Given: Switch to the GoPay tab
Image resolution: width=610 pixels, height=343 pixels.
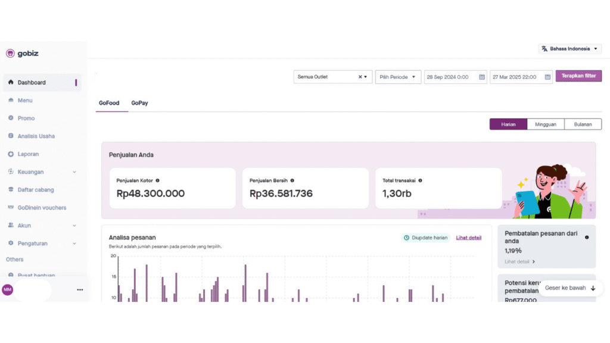Looking at the screenshot, I should tap(139, 103).
